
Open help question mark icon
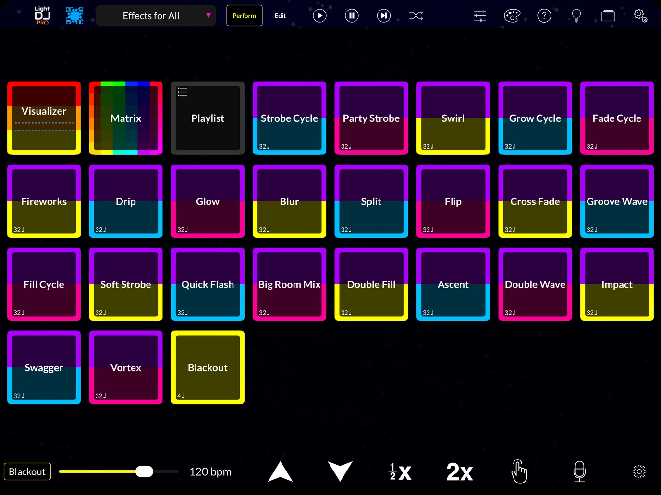(x=544, y=16)
